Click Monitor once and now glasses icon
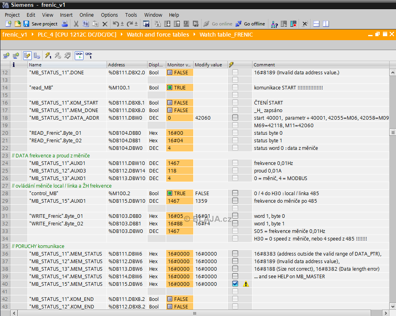 89,55
